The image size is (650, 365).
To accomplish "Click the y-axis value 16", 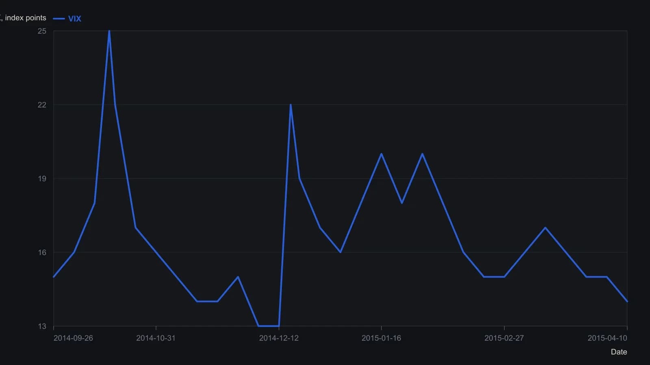I will coord(42,253).
